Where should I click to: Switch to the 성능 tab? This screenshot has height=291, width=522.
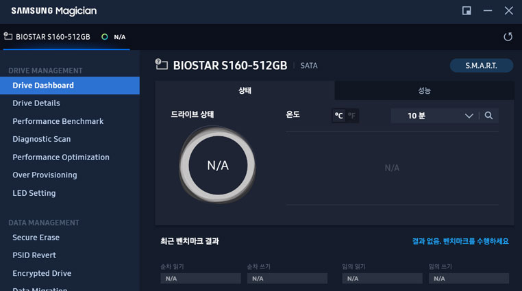pos(424,90)
